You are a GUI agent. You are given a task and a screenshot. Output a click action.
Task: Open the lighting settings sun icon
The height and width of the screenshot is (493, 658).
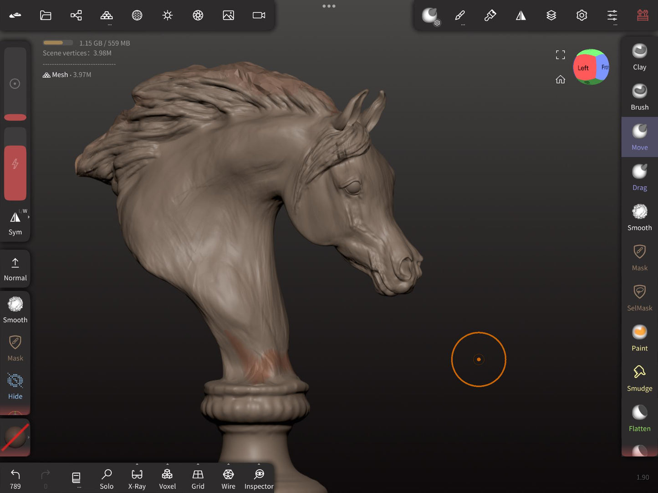point(168,15)
